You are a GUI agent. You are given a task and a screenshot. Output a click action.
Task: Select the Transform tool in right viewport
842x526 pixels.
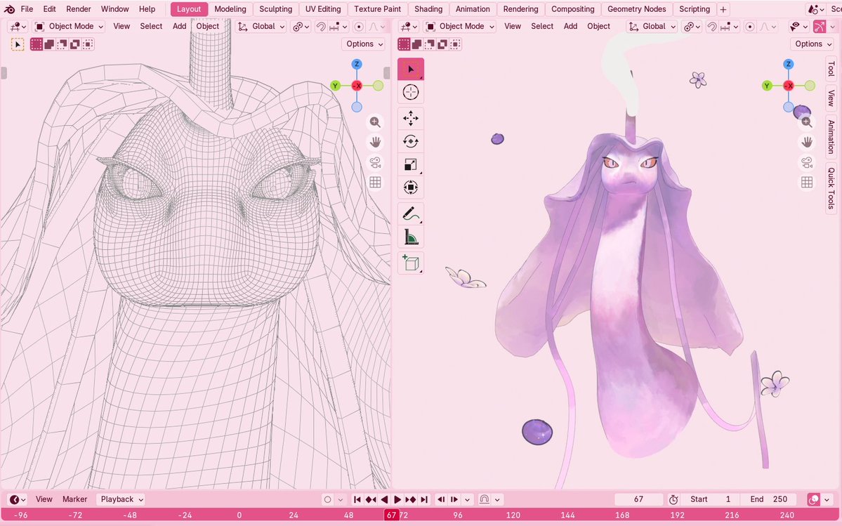(410, 188)
